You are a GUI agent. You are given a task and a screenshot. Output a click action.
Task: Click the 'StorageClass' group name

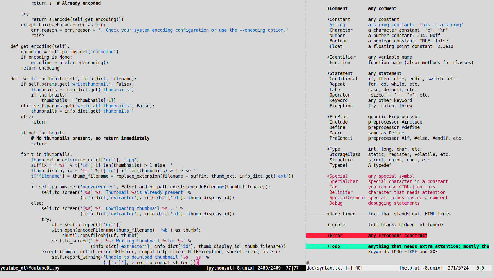(345, 154)
